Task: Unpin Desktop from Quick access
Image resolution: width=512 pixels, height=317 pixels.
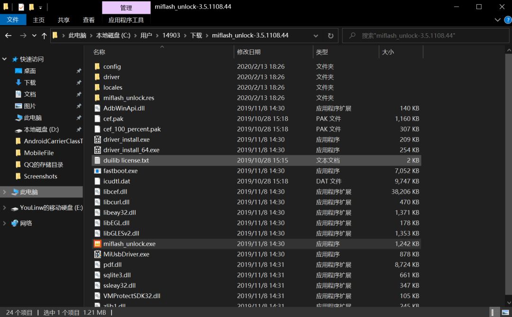Action: coord(79,71)
